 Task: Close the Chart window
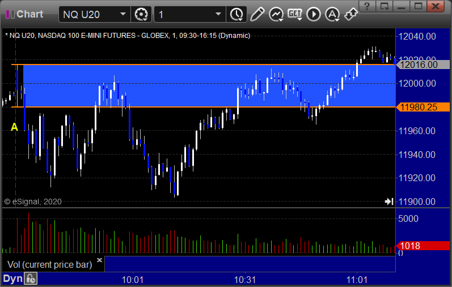click(x=436, y=6)
